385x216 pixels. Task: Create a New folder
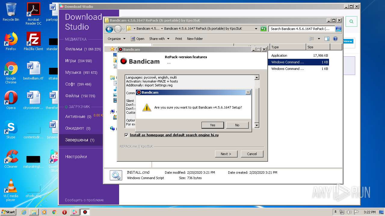click(195, 39)
